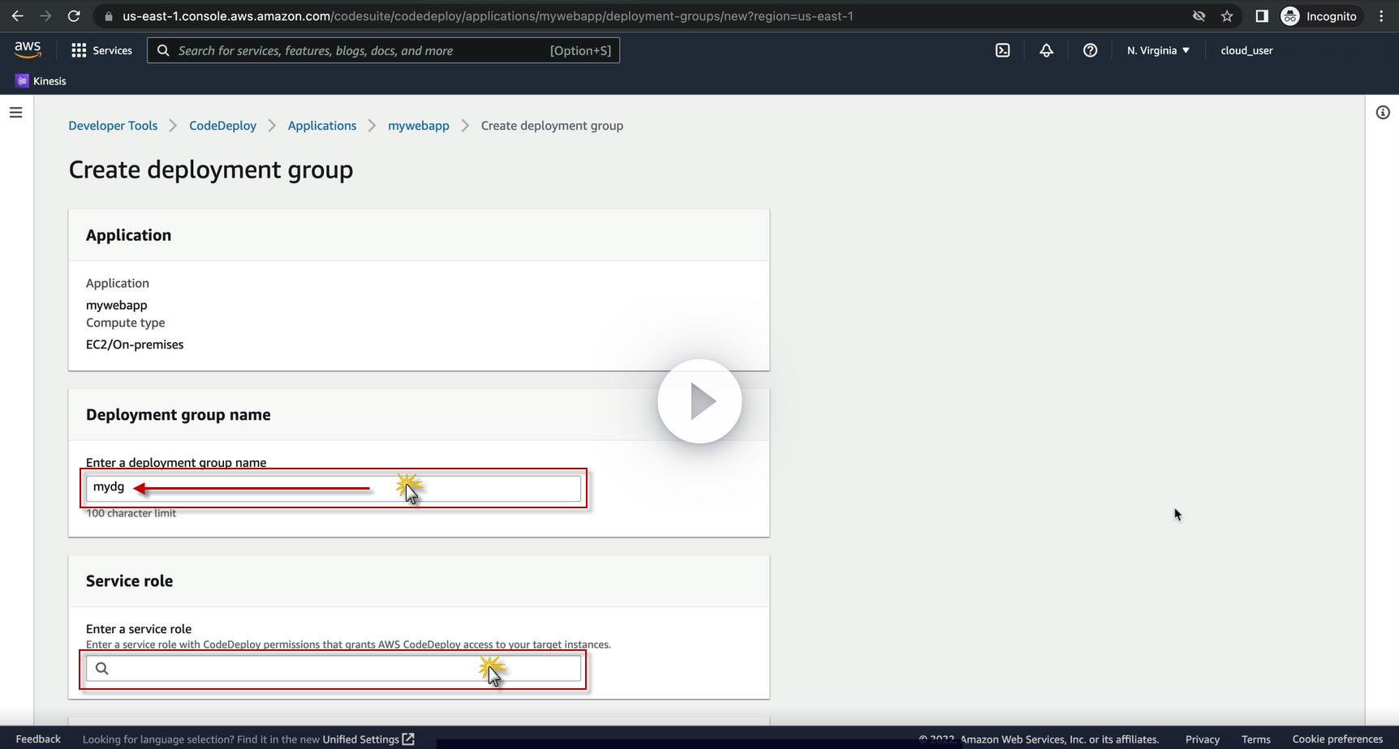
Task: Click the EC2/On-premises compute type value
Action: click(x=135, y=345)
